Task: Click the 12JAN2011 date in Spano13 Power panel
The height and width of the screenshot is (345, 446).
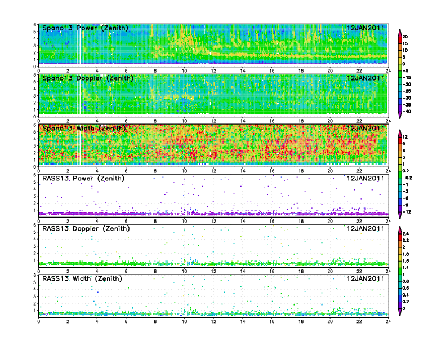Action: click(365, 28)
